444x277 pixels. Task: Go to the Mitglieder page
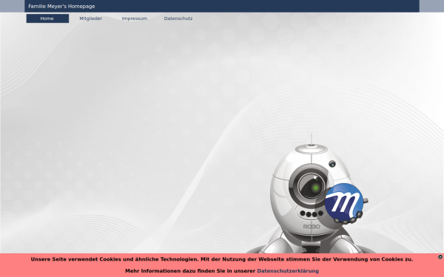click(90, 18)
